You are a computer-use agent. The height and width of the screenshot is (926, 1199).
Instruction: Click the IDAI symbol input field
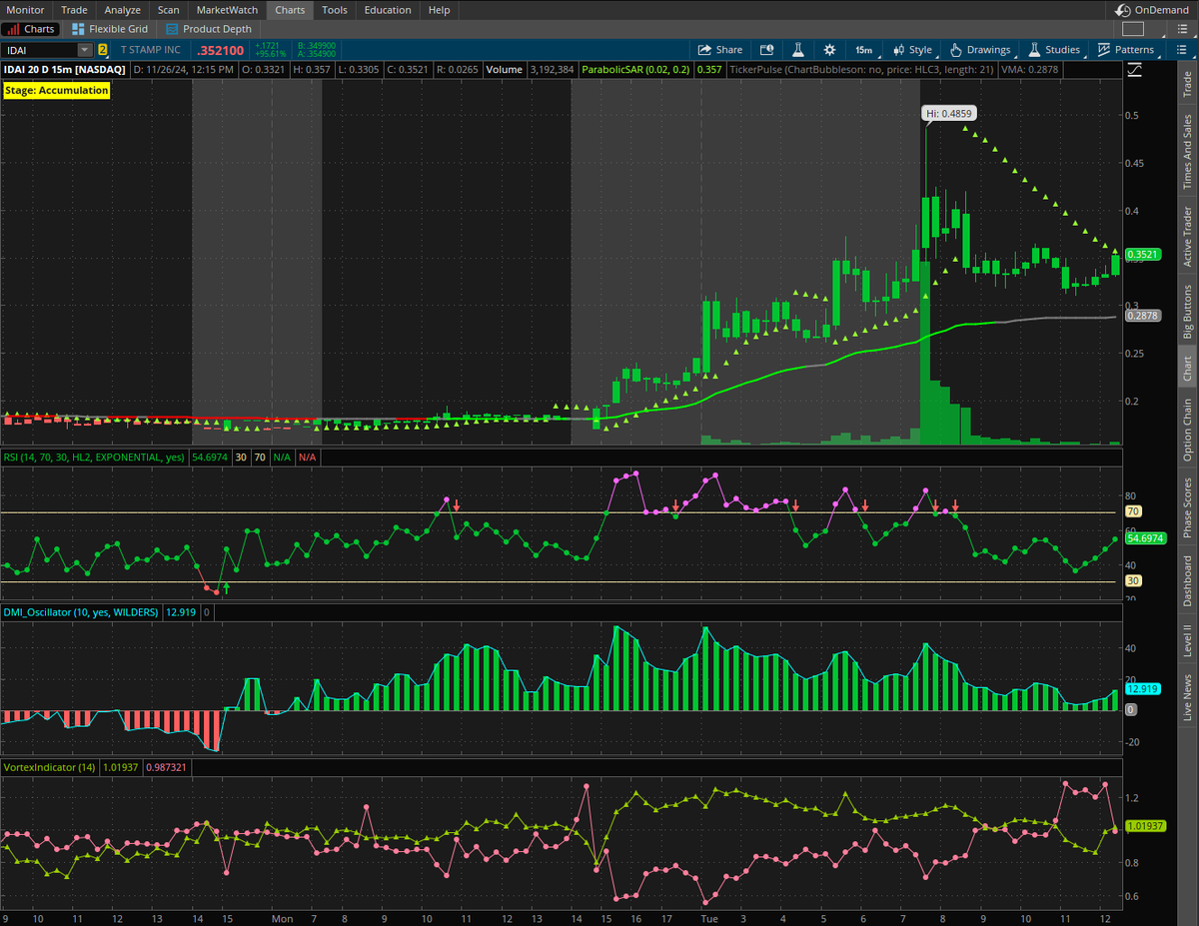tap(40, 50)
